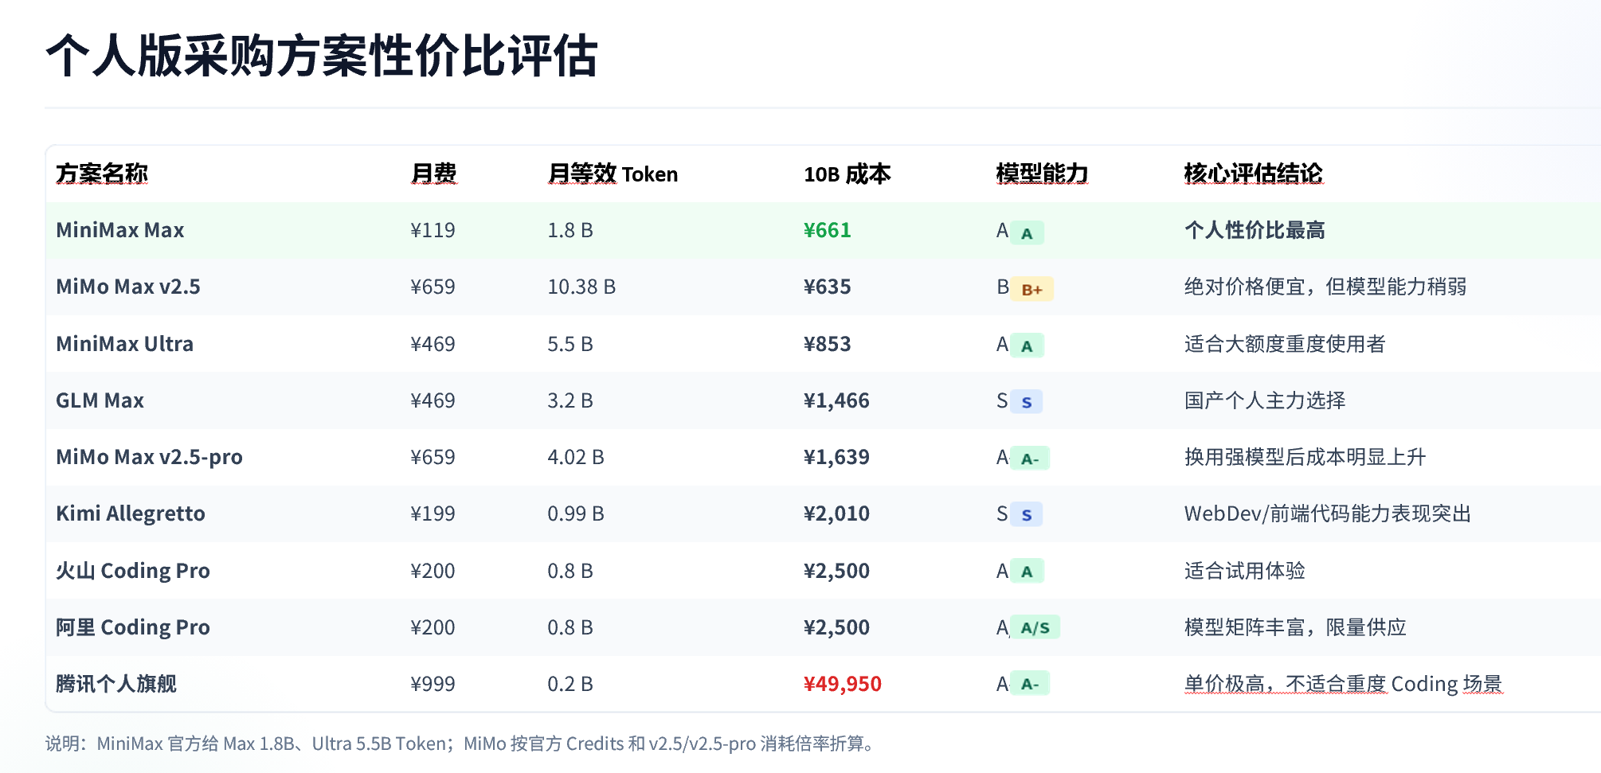Select the 方案名称 column header
The width and height of the screenshot is (1601, 773).
102,174
